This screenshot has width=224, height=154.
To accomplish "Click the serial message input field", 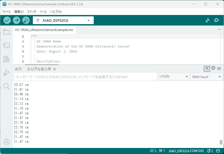I will (85, 77).
